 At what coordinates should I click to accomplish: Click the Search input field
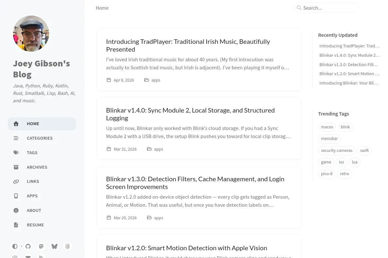tap(326, 8)
